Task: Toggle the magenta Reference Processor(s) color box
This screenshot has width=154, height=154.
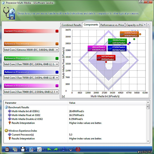Action: (x=57, y=86)
